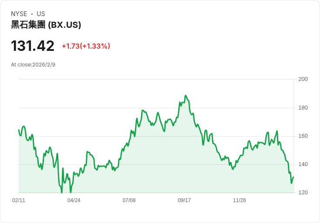The width and height of the screenshot is (320, 223).
Task: Click the price change +1.73(+1.33%)
Action: coord(86,46)
